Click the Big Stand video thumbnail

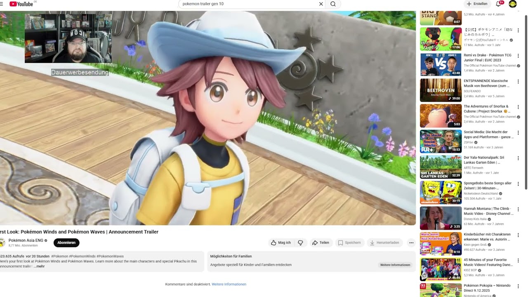click(441, 18)
